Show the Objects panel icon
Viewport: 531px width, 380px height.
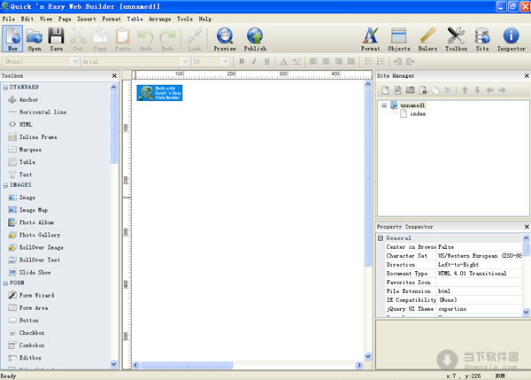click(x=398, y=39)
